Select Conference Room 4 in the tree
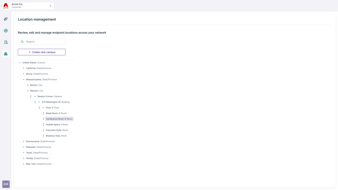 coord(59,119)
